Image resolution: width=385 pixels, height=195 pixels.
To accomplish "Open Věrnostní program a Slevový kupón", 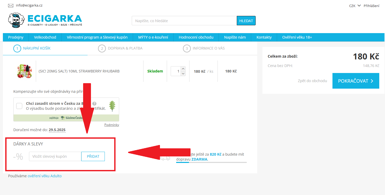I will tap(97, 37).
